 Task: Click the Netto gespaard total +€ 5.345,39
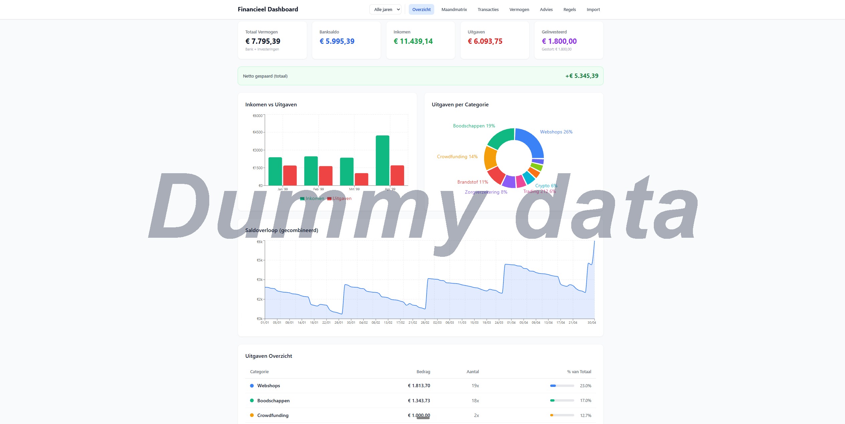pos(582,76)
